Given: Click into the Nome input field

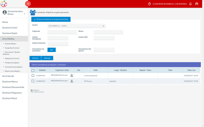Looking at the screenshot, I should pos(108,32).
